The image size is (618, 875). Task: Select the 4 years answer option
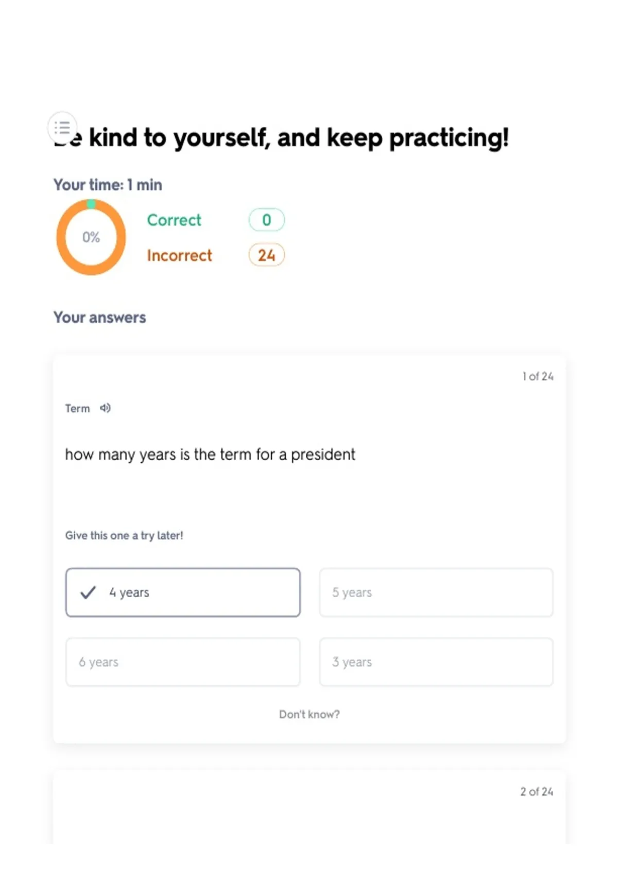(183, 592)
